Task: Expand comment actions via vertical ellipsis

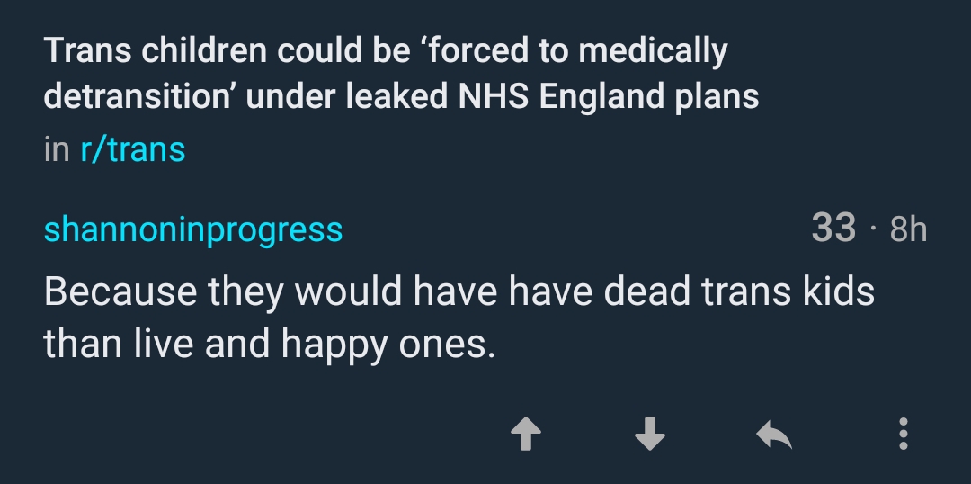Action: click(x=903, y=435)
